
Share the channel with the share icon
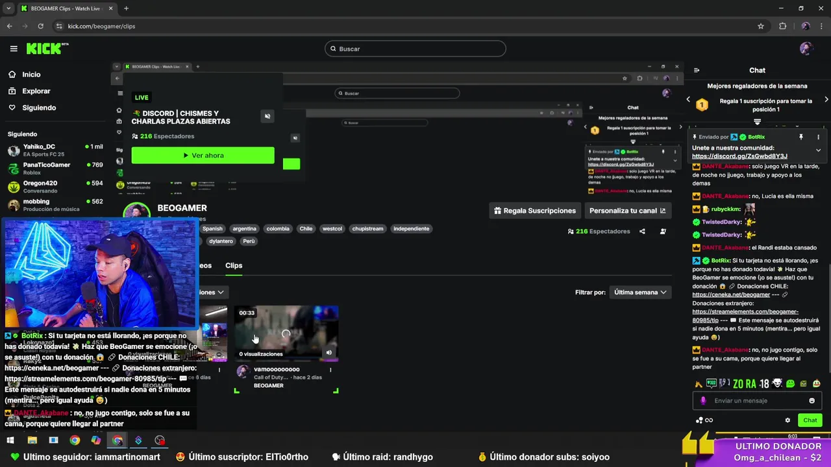(642, 232)
